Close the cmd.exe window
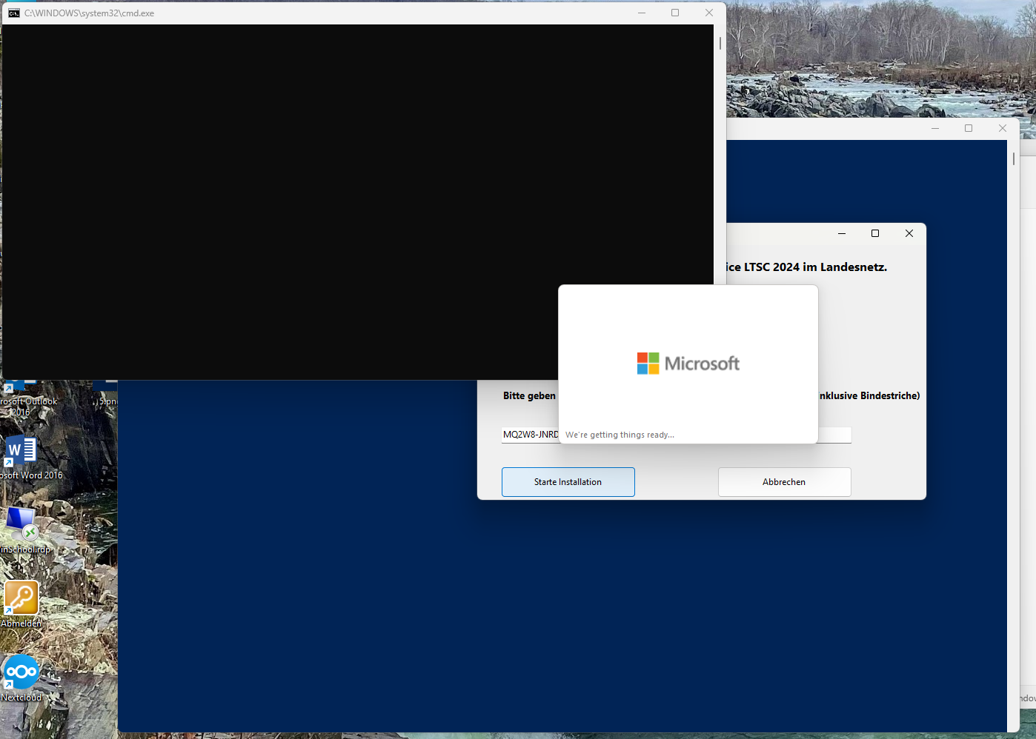Viewport: 1036px width, 739px height. 709,13
